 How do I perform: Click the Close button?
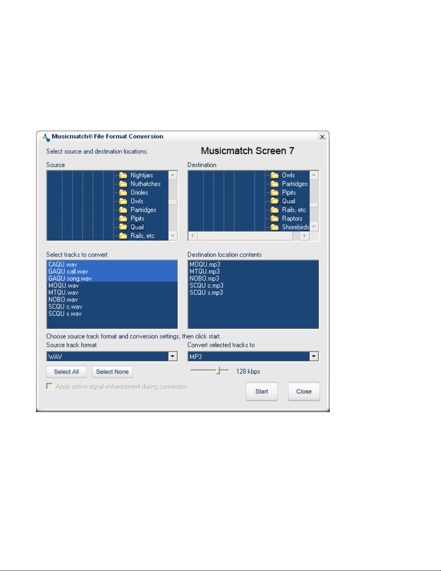tap(304, 392)
